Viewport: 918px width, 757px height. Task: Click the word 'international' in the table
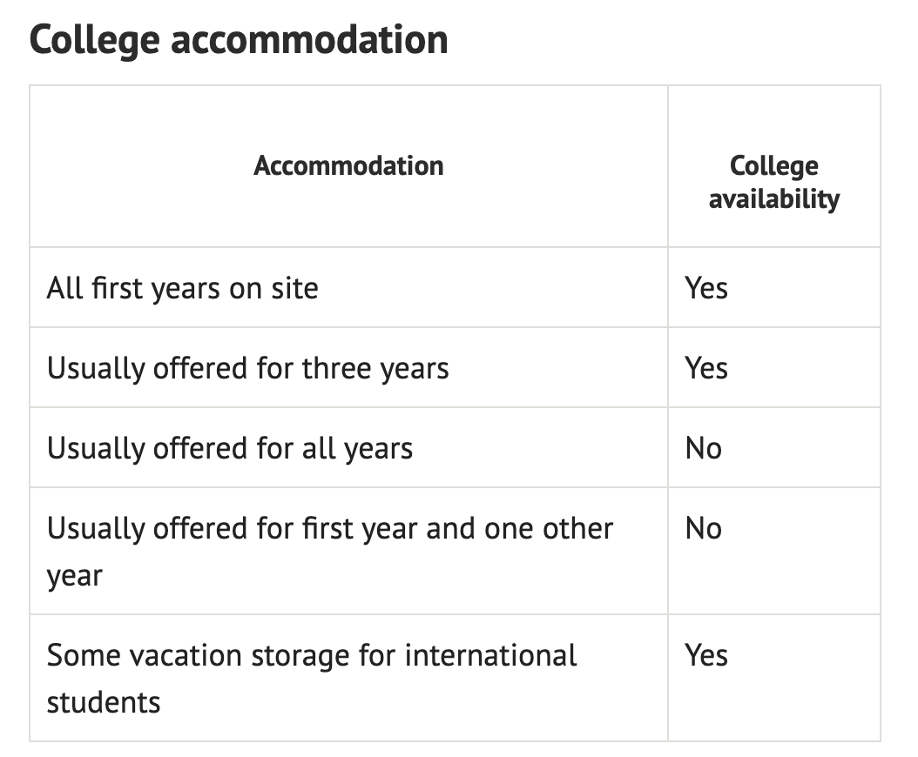(x=490, y=655)
